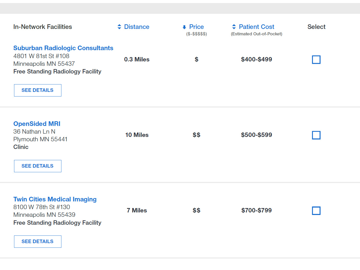360x270 pixels.
Task: See details for Twin Cities Medical Imaging
Action: [38, 242]
